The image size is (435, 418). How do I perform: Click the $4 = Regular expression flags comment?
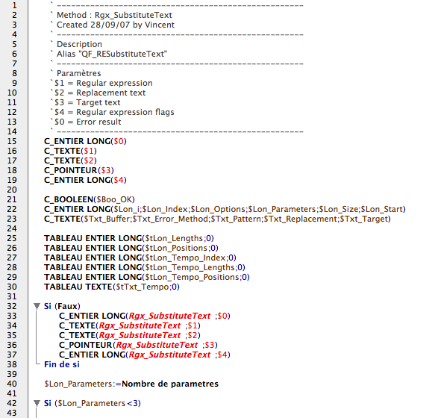pyautogui.click(x=114, y=112)
